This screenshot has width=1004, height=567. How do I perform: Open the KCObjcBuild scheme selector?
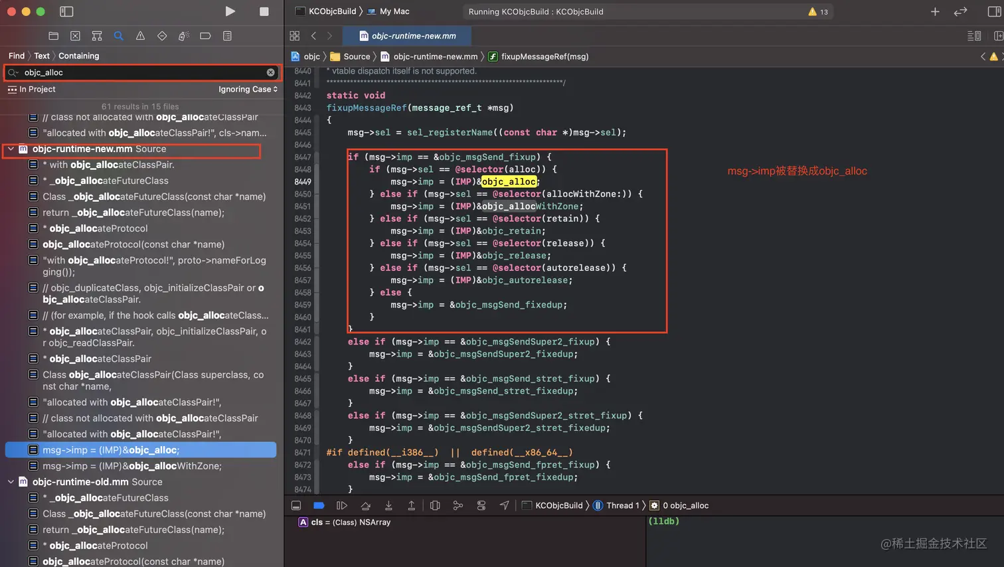point(326,11)
